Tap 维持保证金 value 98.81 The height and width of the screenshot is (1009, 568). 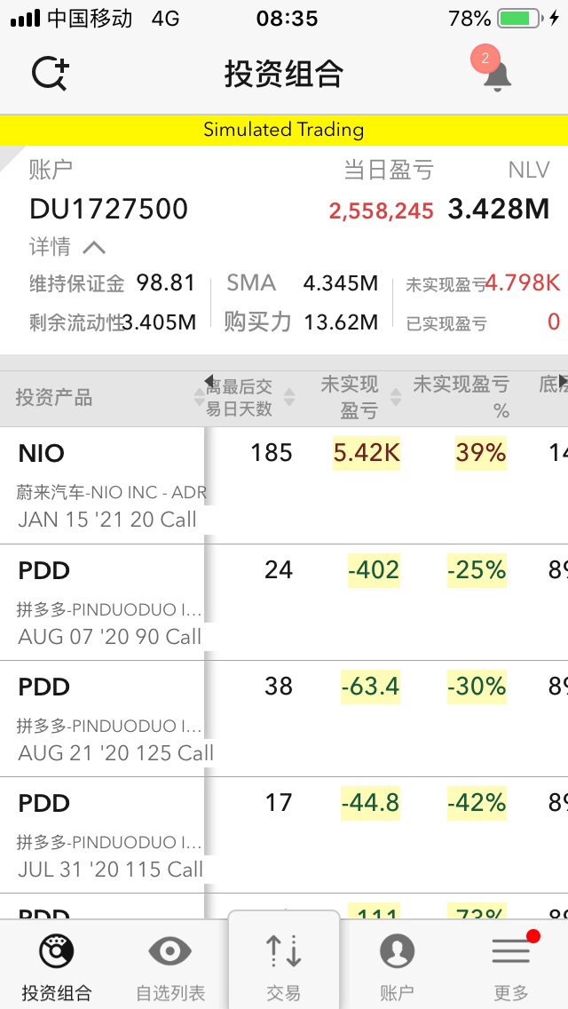click(165, 283)
